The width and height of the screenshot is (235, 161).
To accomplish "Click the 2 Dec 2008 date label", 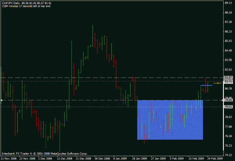I will click(45, 158).
